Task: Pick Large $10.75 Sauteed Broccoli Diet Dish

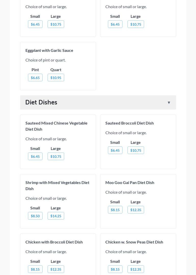Action: click(x=136, y=150)
